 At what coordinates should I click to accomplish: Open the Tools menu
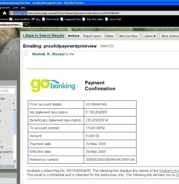coord(15,8)
